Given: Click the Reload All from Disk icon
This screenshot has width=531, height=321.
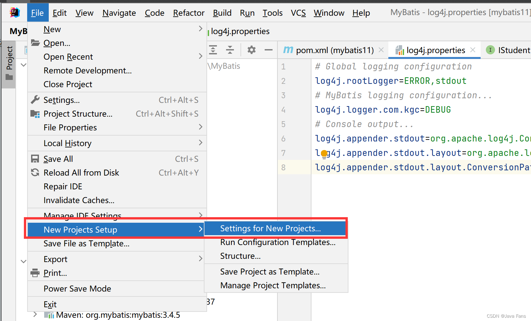Looking at the screenshot, I should 35,172.
